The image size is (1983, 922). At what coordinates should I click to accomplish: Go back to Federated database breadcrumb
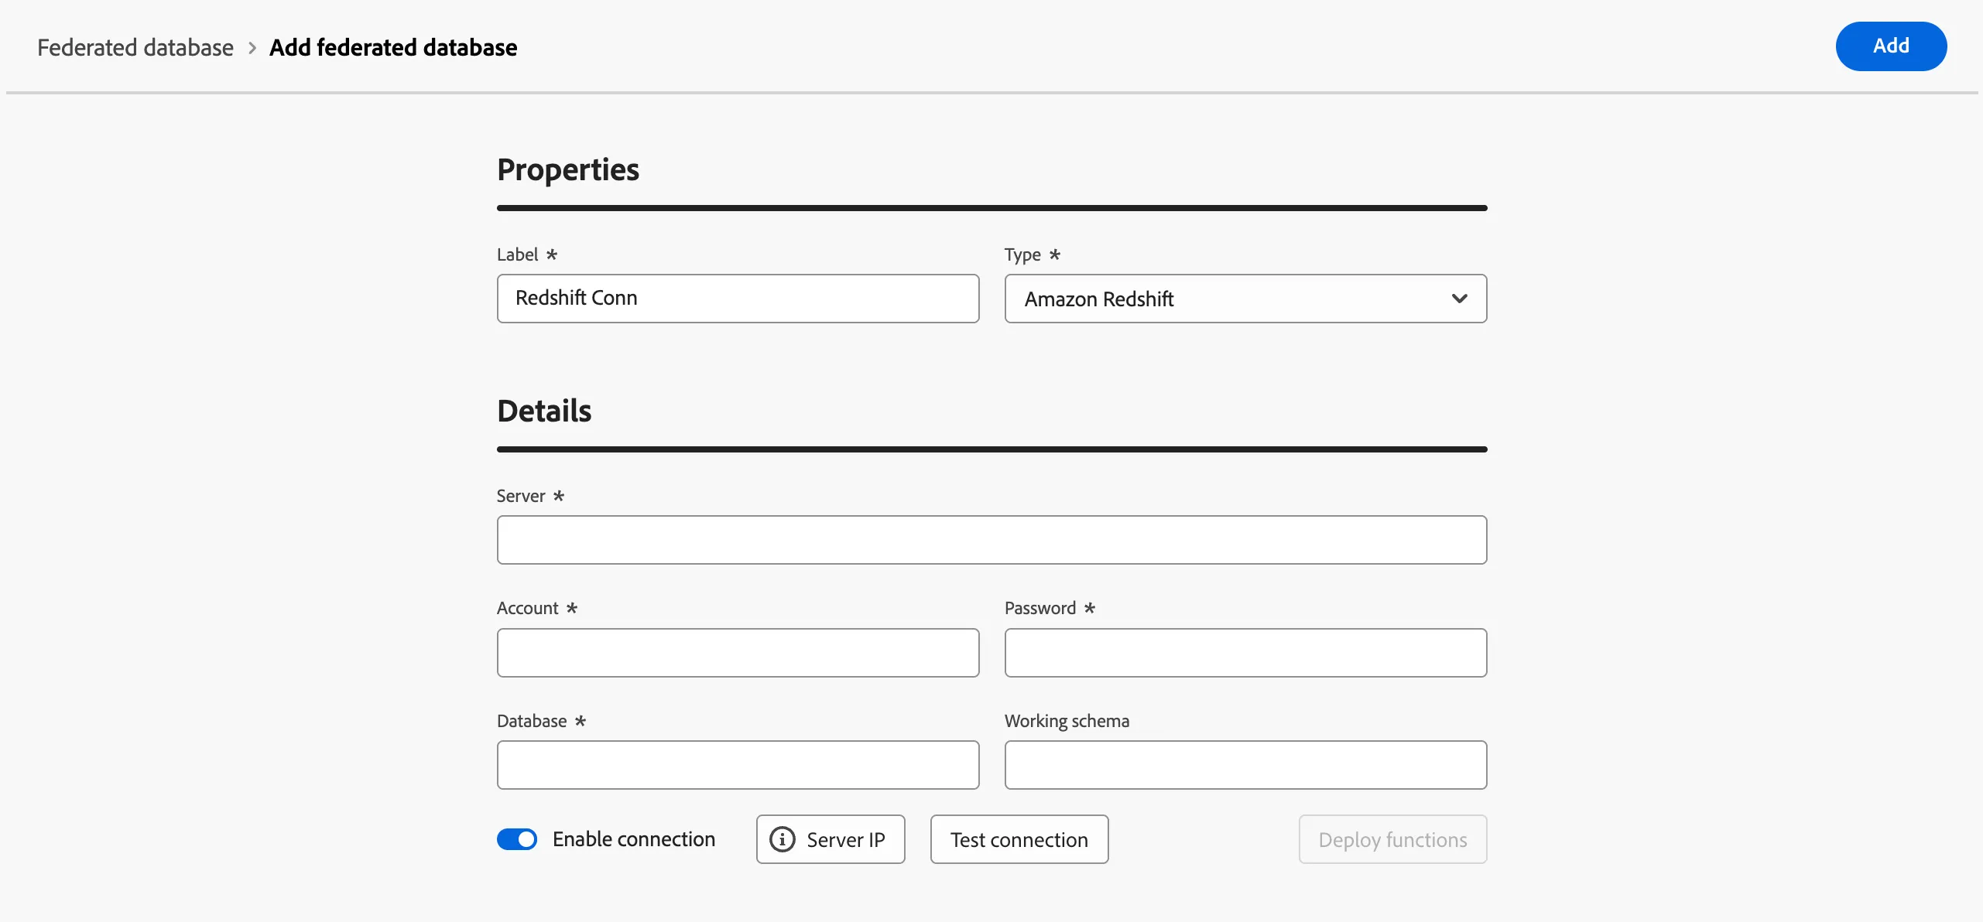coord(135,48)
